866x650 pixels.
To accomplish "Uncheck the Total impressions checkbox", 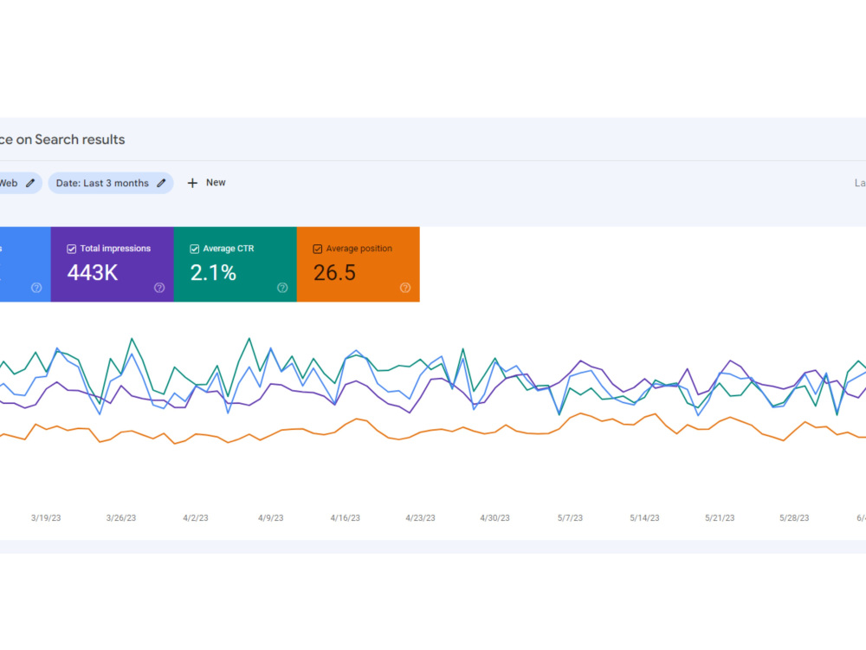I will [71, 249].
